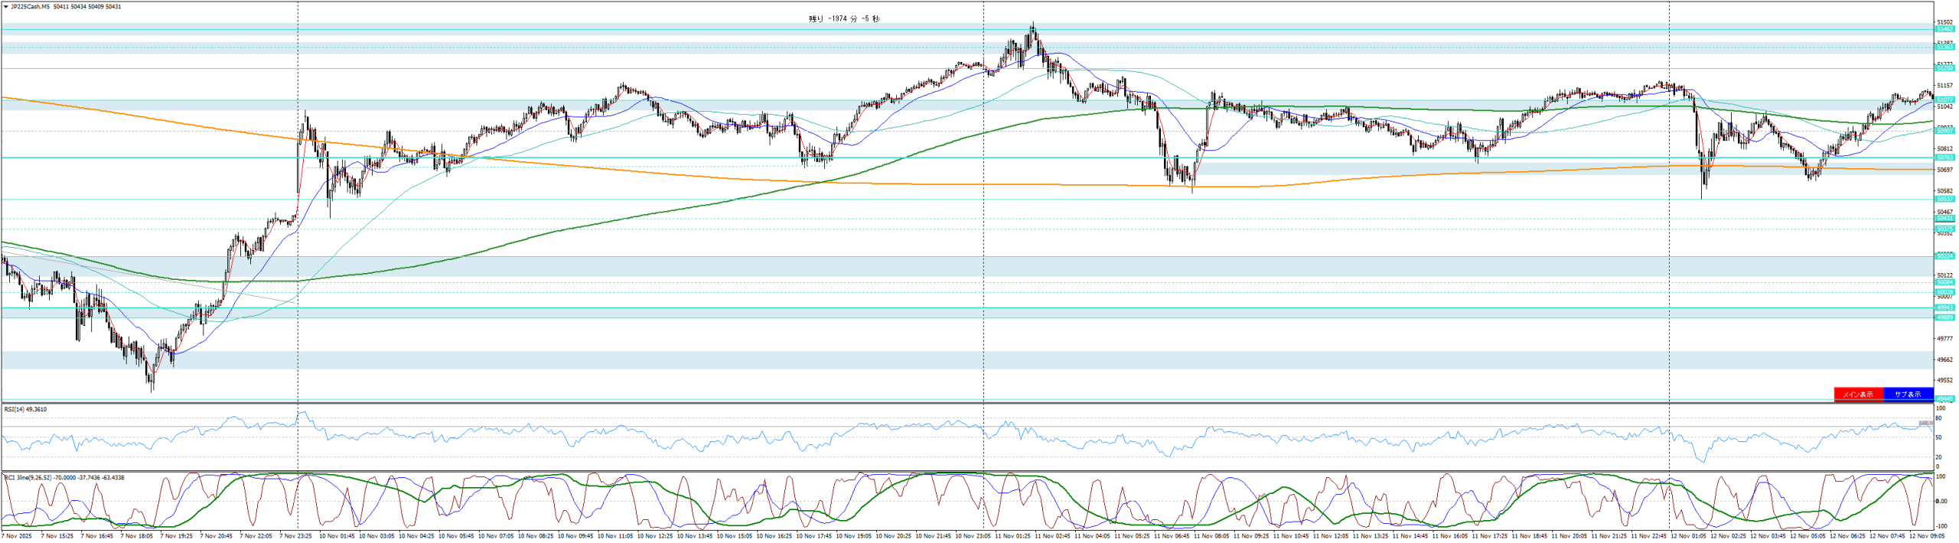Viewport: 1959px width, 543px height.
Task: Select the 51077 price level label
Action: click(x=1944, y=100)
